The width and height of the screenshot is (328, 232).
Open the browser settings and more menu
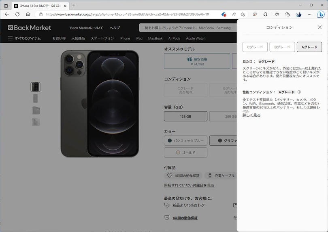click(309, 14)
